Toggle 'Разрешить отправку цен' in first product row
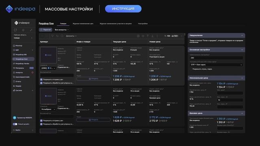This screenshot has height=146, width=260. click(41, 79)
